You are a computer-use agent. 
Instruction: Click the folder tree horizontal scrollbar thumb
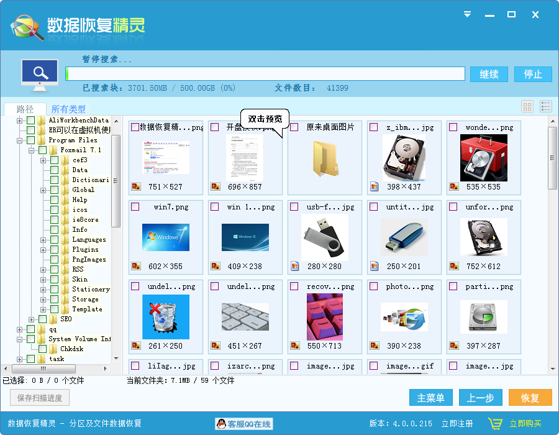[43, 369]
